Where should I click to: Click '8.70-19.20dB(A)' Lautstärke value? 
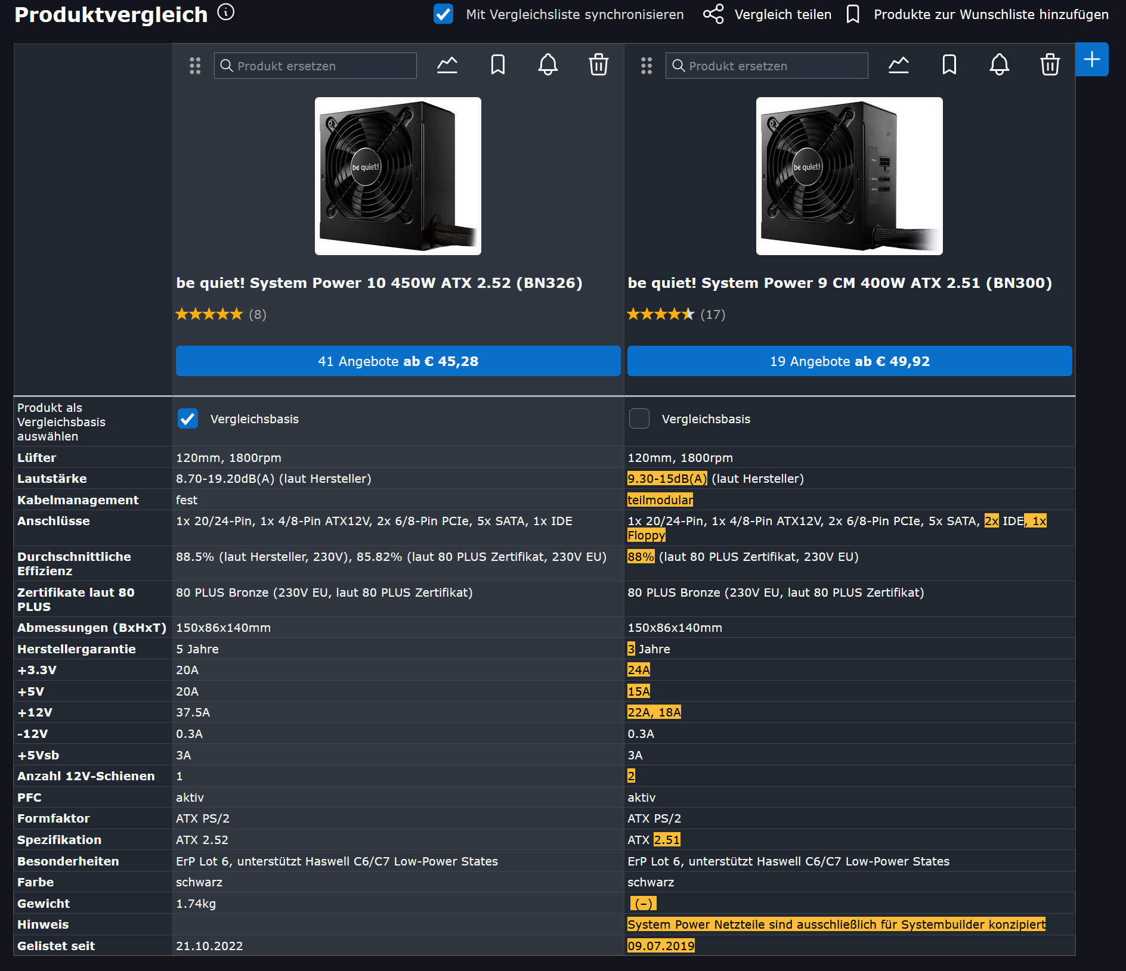[225, 479]
